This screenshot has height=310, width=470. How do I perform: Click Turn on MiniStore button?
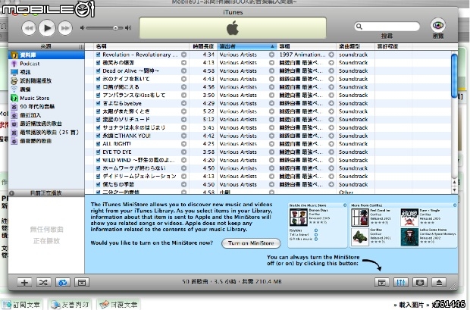tap(251, 243)
